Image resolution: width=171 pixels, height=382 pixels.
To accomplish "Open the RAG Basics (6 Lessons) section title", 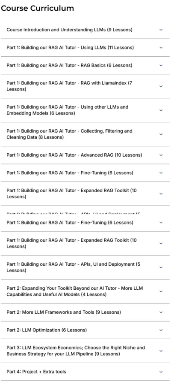I will coord(69,66).
